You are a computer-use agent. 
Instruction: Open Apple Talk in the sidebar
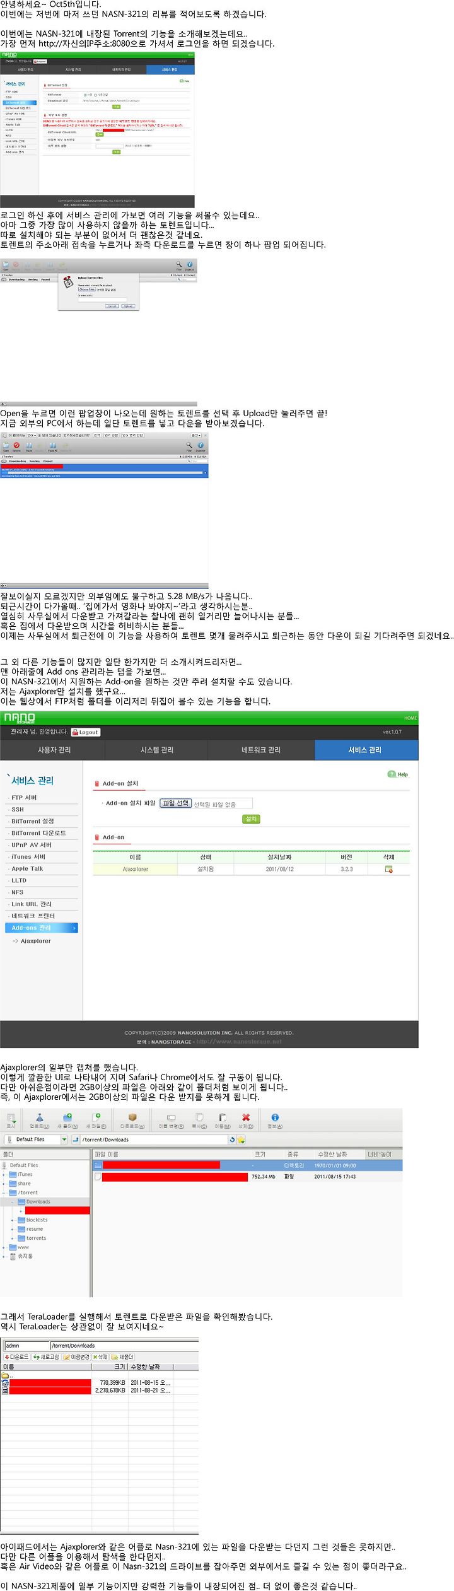tap(27, 868)
